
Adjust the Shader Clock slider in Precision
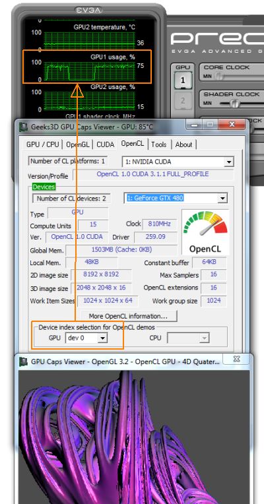(x=235, y=104)
